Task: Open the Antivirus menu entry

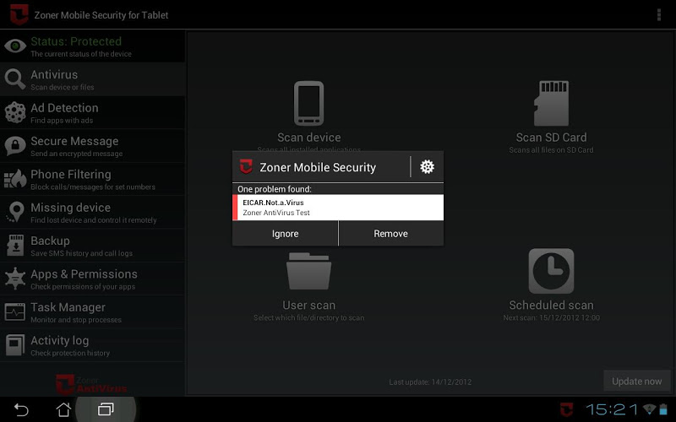Action: [x=93, y=79]
